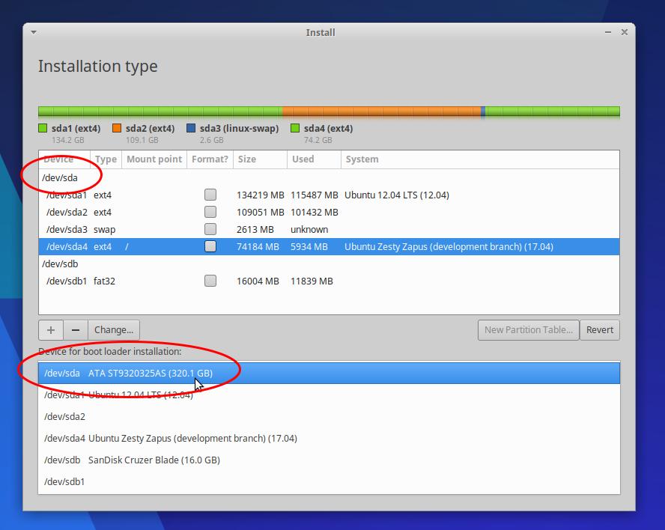Screen dimensions: 665x530
Task: Click the orange sda2 legend swatch
Action: tap(117, 128)
